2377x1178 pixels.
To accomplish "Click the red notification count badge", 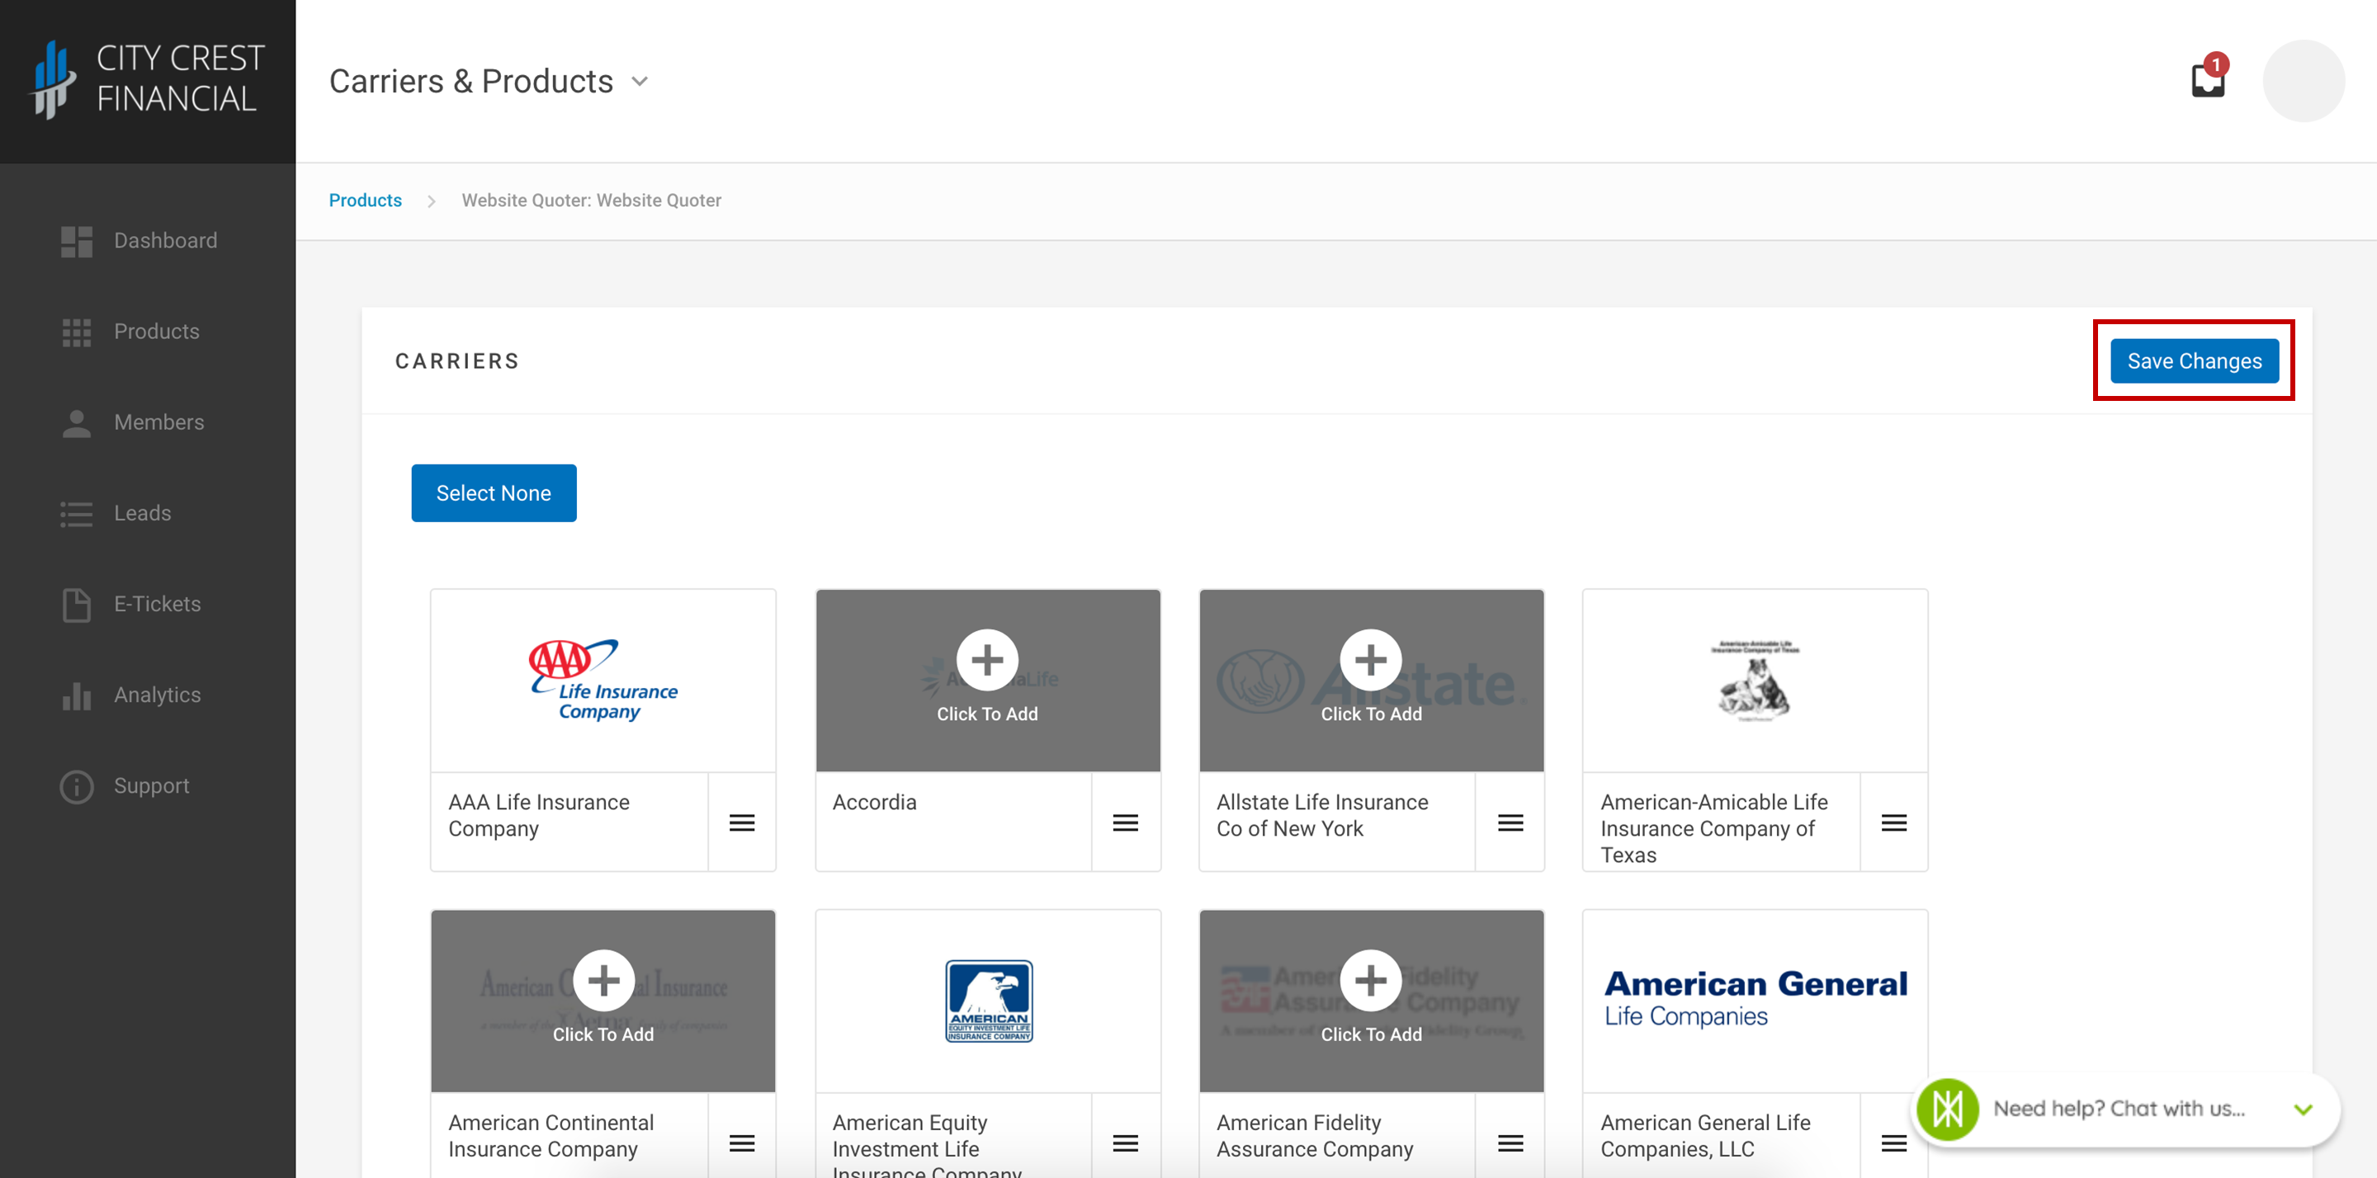I will pos(2216,64).
